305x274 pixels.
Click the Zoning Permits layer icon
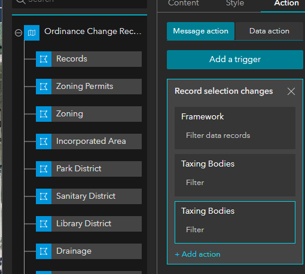pos(44,87)
